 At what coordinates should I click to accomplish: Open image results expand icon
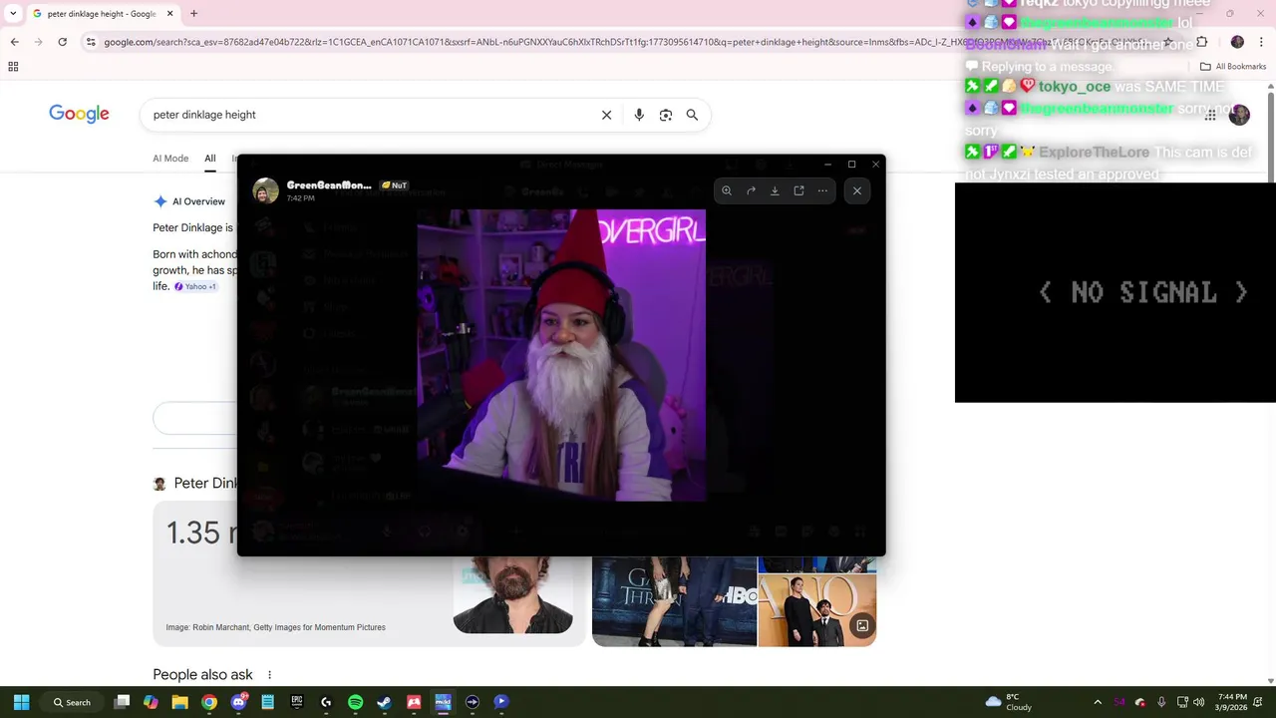[x=862, y=626]
